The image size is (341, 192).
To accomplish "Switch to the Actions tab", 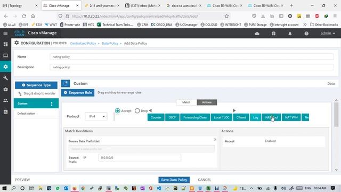I will (207, 102).
